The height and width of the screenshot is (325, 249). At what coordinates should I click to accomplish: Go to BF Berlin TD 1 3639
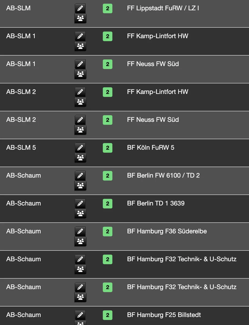156,203
